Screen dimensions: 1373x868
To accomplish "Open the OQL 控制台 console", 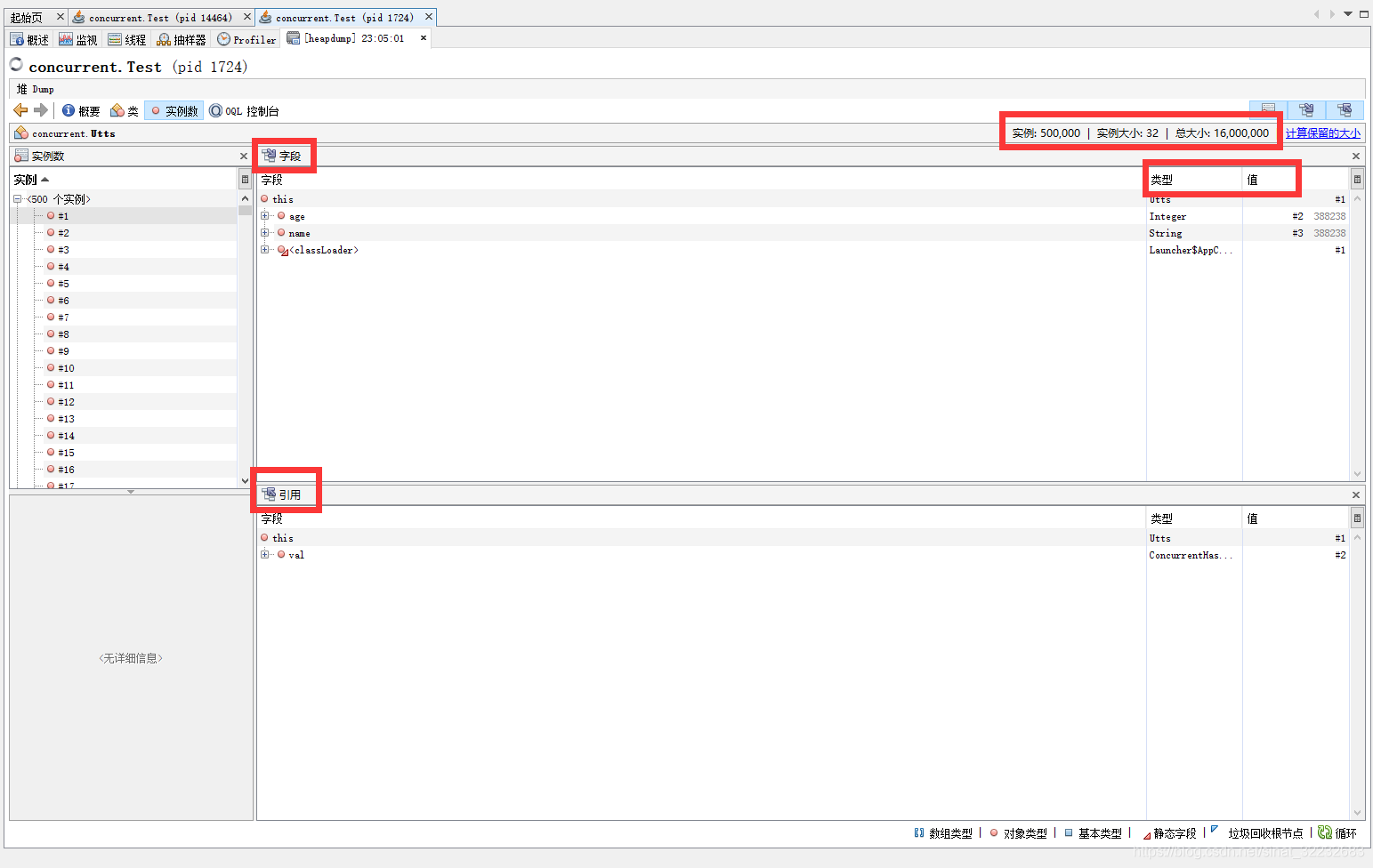I will click(244, 111).
